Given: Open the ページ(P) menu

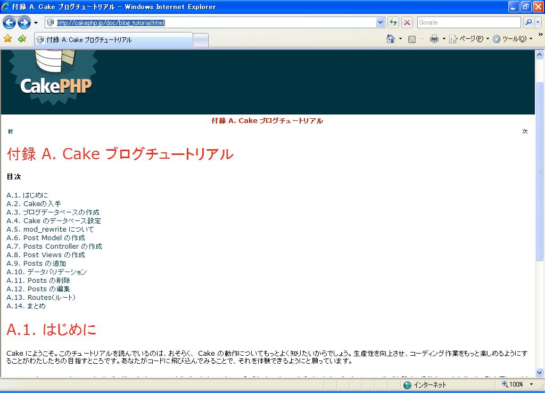Looking at the screenshot, I should click(x=468, y=39).
